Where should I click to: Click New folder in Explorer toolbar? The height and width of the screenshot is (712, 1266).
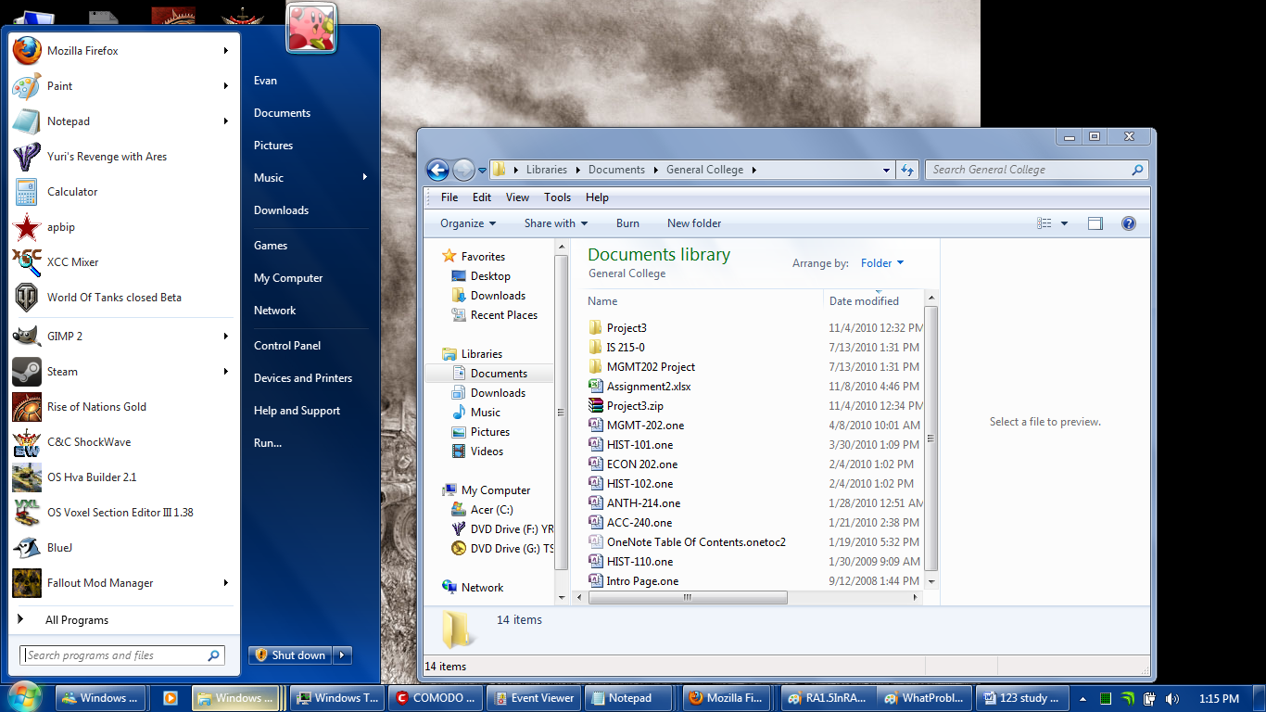[694, 223]
